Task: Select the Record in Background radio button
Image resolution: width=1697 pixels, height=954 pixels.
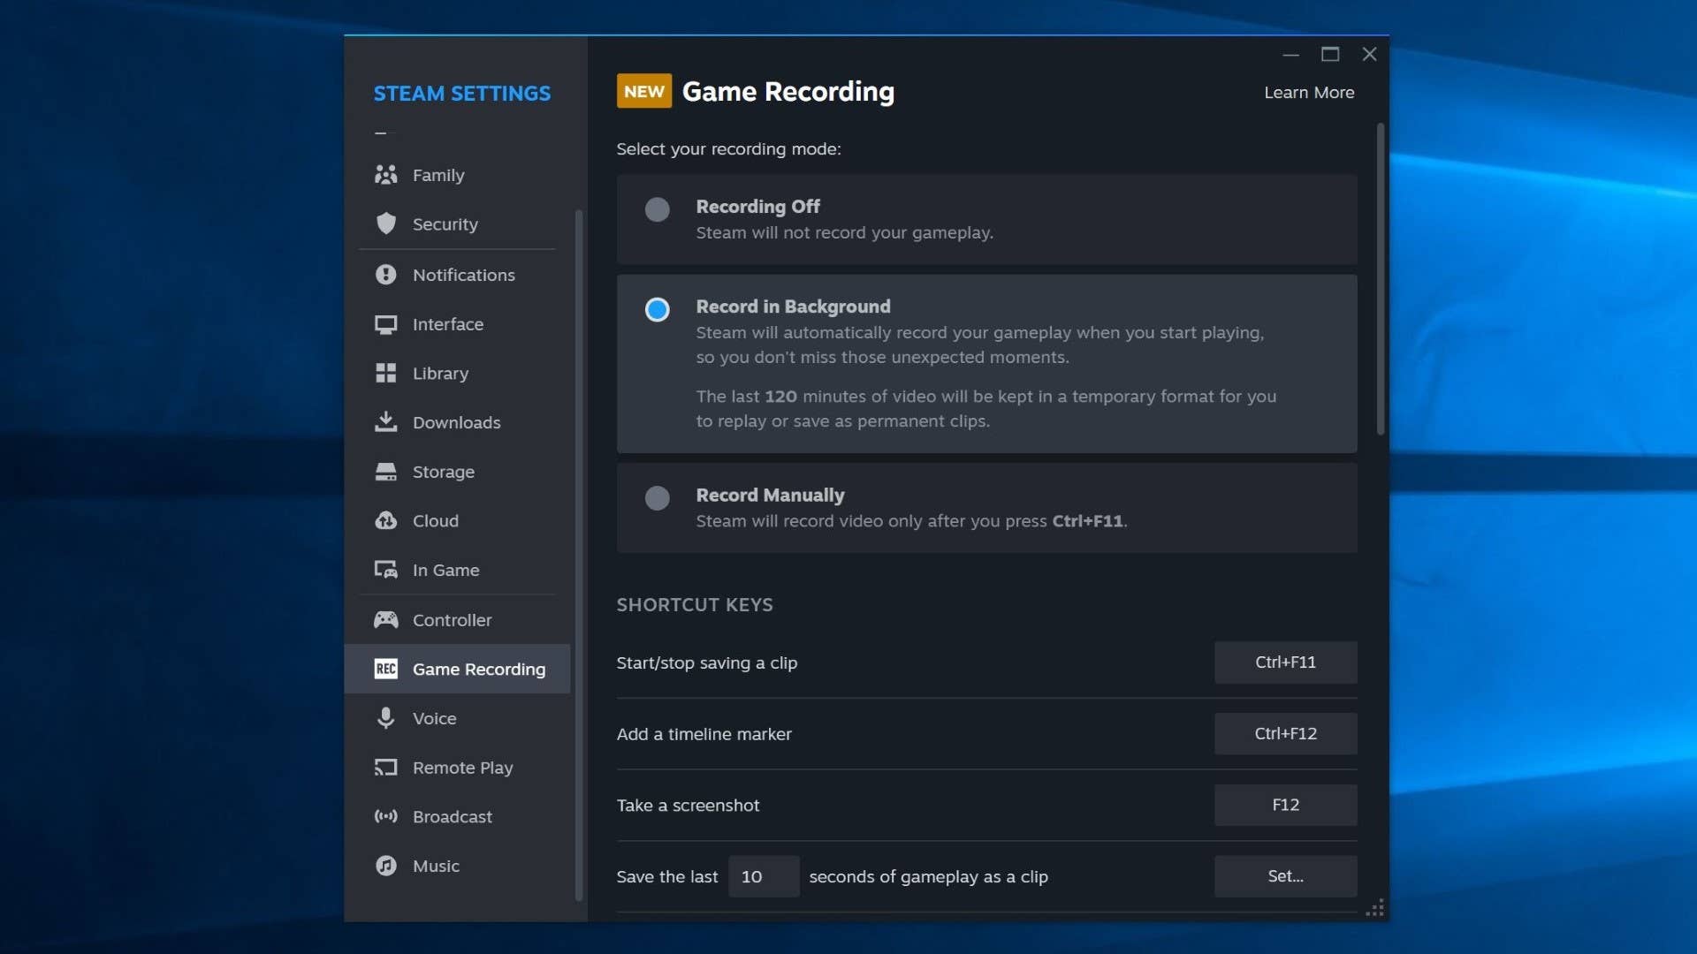Action: point(657,310)
